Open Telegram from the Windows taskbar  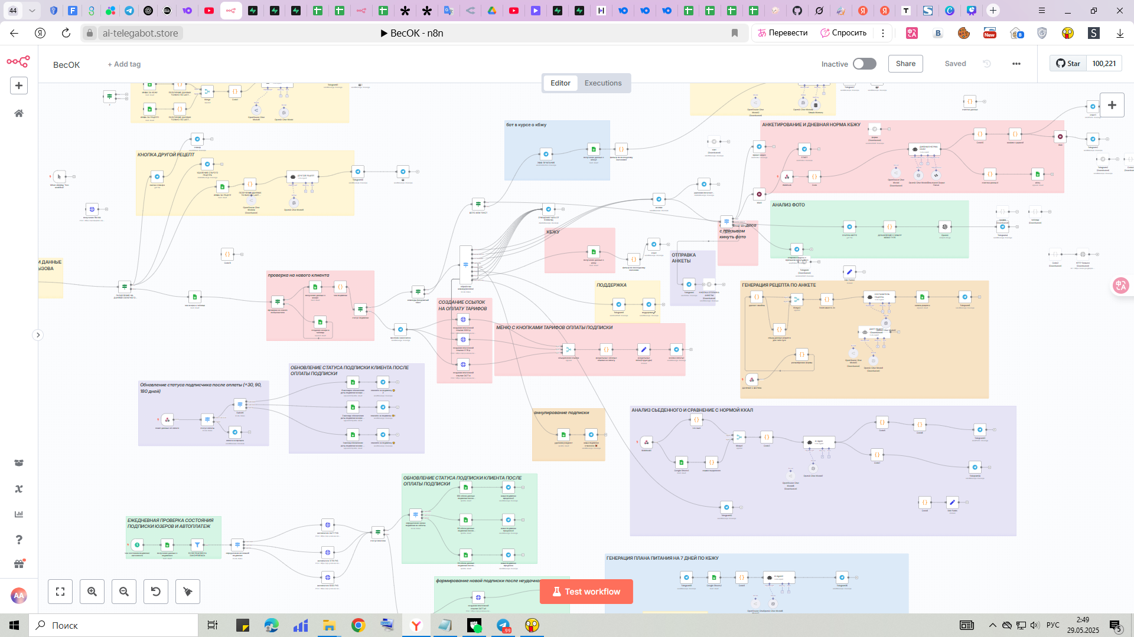tap(503, 625)
